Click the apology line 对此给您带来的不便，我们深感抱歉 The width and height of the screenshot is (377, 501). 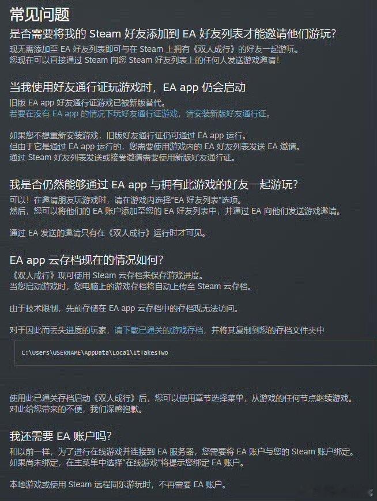[x=76, y=409]
